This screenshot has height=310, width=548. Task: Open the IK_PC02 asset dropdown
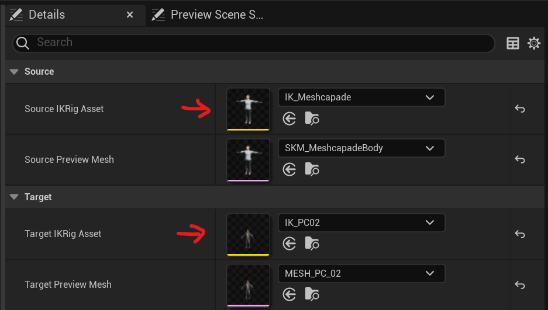point(361,222)
